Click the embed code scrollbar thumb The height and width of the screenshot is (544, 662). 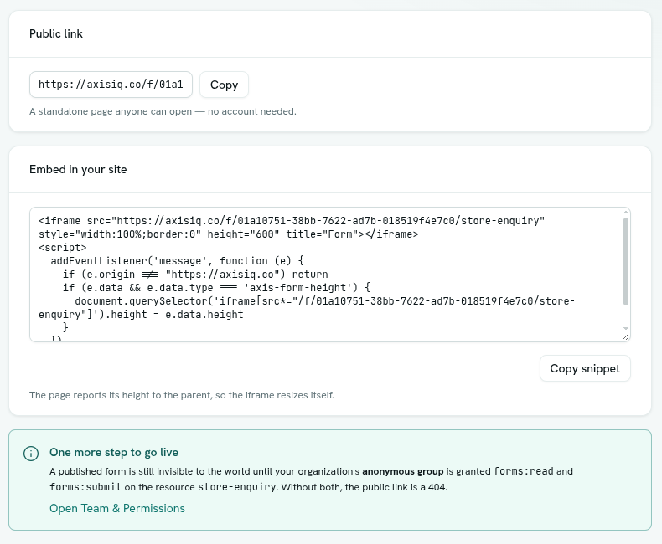pyautogui.click(x=626, y=261)
